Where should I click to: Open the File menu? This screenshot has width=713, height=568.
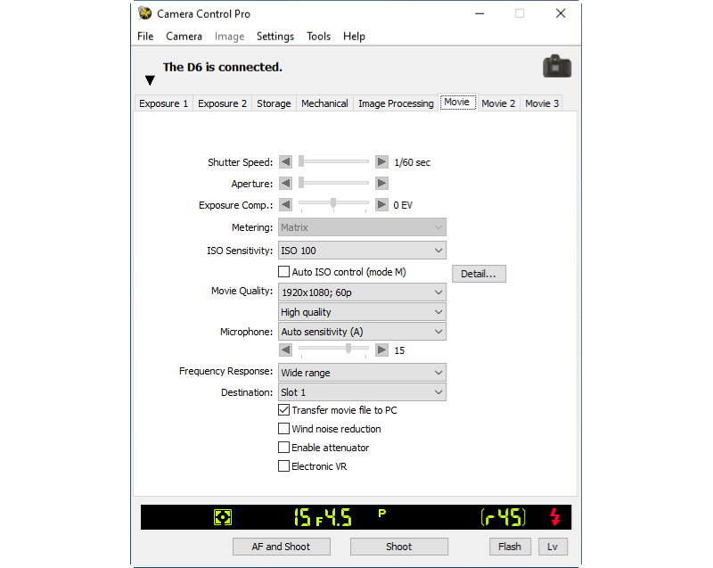pos(145,37)
